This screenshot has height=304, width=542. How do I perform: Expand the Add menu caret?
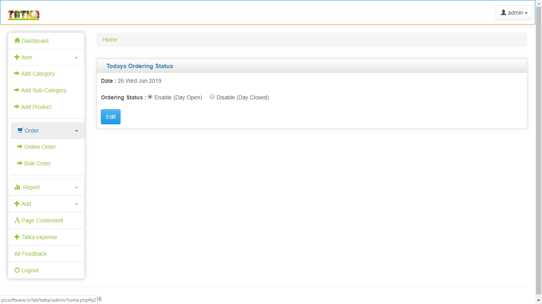(x=77, y=204)
